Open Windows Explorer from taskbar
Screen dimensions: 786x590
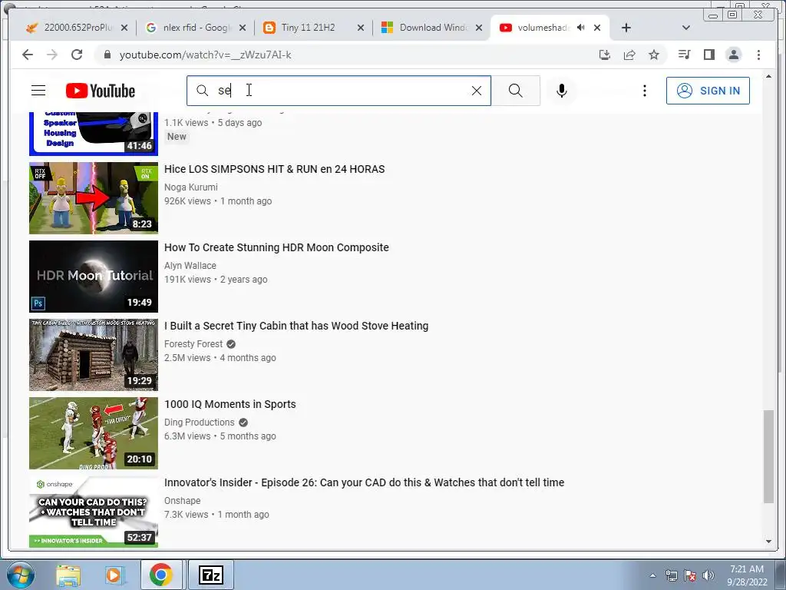tap(68, 575)
